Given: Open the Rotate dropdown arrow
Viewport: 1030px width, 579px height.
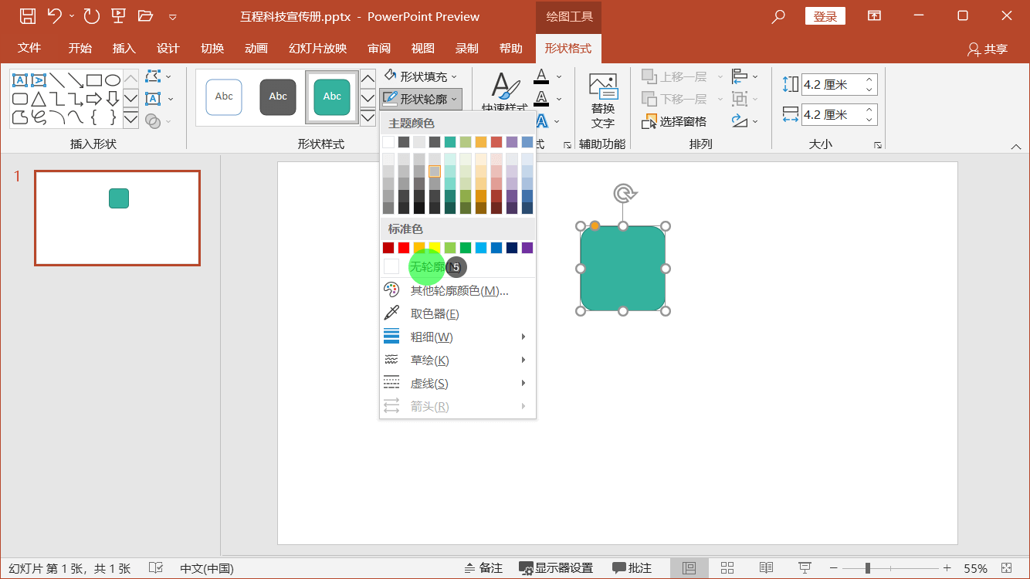Looking at the screenshot, I should [x=755, y=121].
